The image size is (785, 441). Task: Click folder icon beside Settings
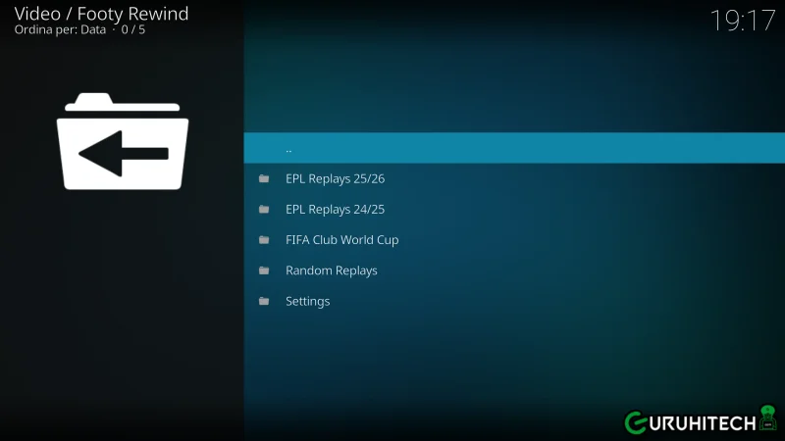pos(264,301)
